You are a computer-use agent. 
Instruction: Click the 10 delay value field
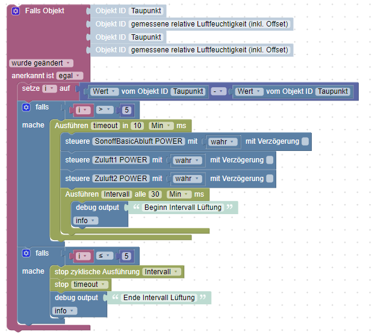click(137, 126)
